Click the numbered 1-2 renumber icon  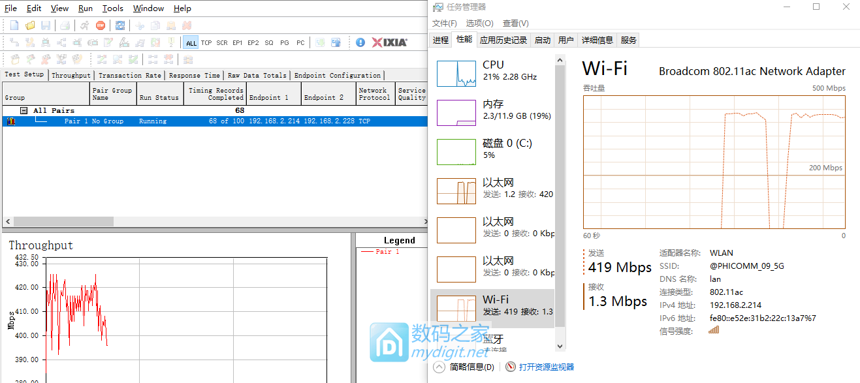171,42
